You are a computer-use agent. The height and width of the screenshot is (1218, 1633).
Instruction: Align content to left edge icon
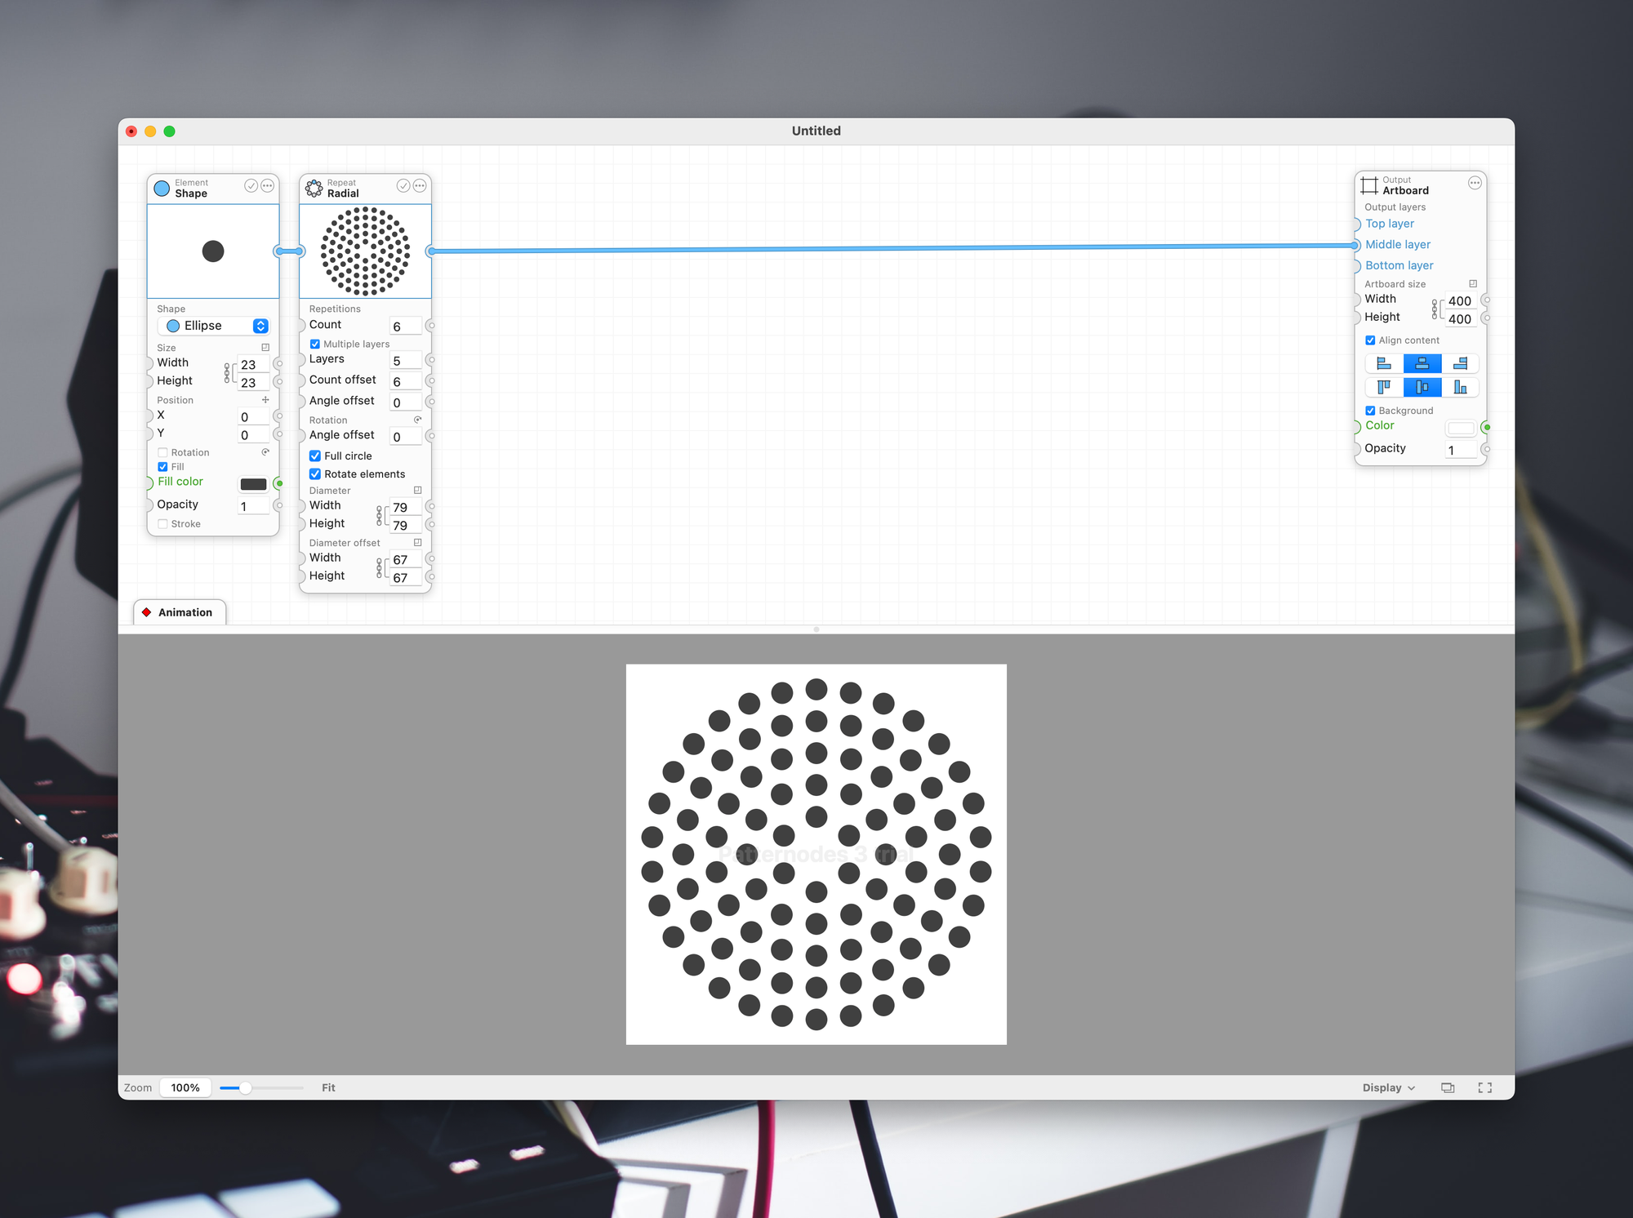click(x=1383, y=363)
